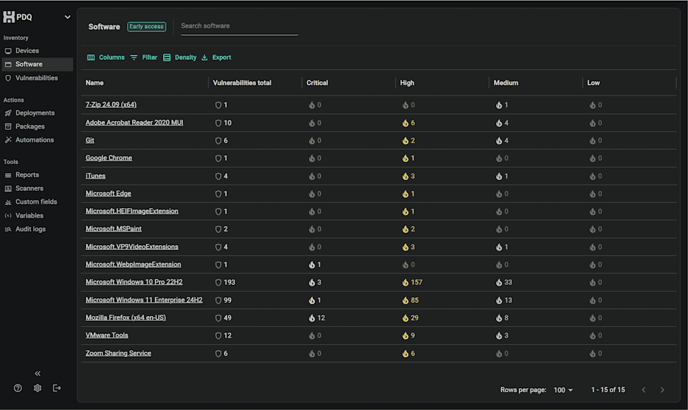Click shield icon in VMware Tools row
The height and width of the screenshot is (410, 688).
pyautogui.click(x=218, y=336)
